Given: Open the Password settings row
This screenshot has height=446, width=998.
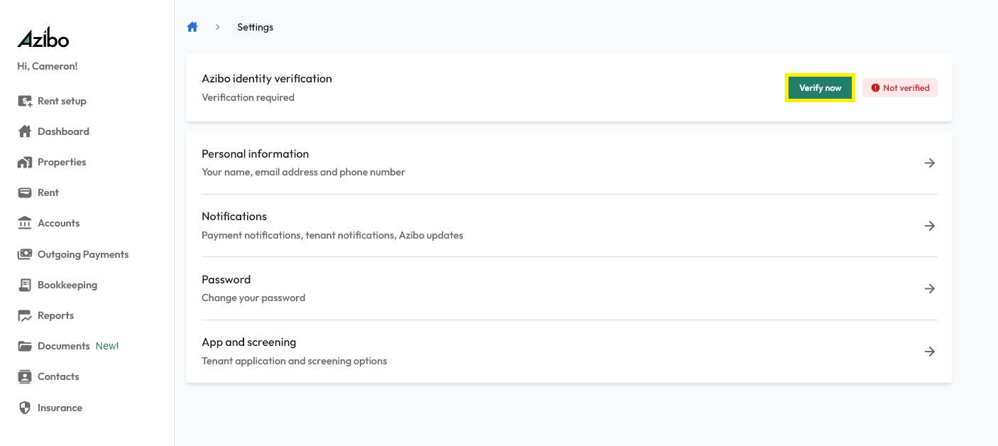Looking at the screenshot, I should (x=569, y=288).
